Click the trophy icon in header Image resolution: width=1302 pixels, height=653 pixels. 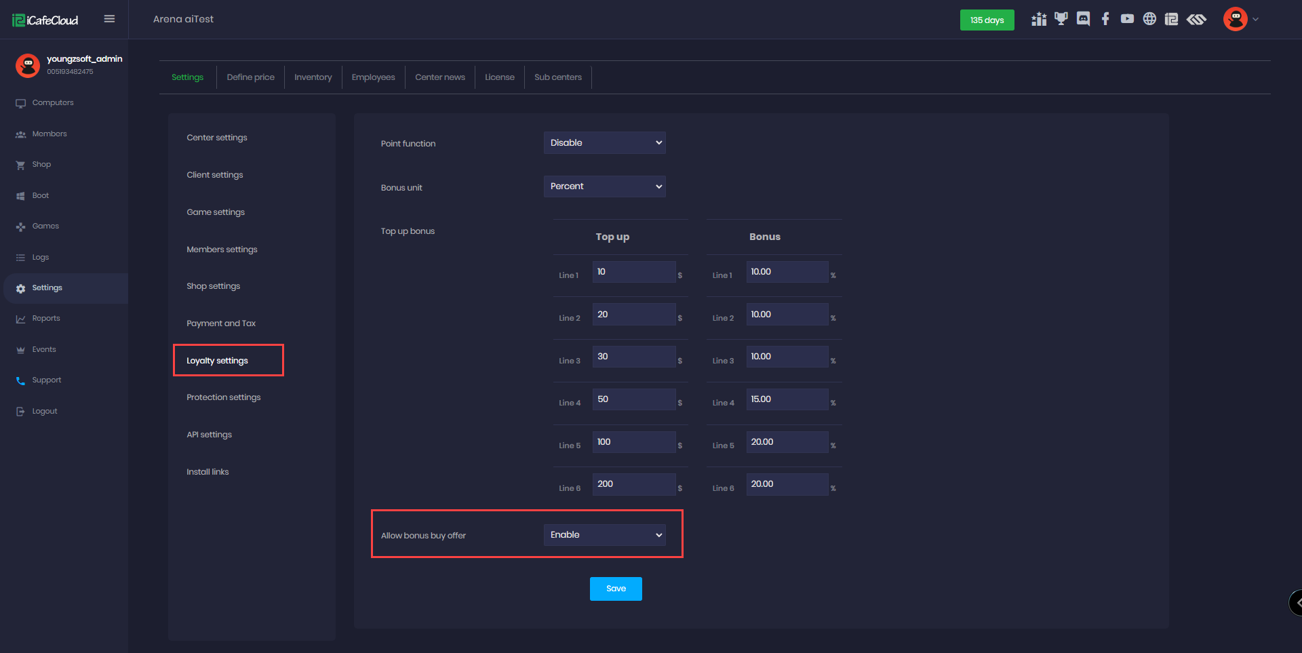pos(1061,19)
